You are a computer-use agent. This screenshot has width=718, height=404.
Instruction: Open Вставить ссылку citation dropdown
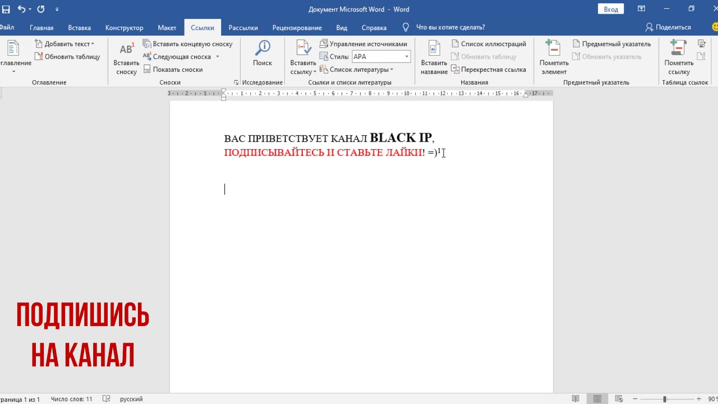(x=303, y=58)
